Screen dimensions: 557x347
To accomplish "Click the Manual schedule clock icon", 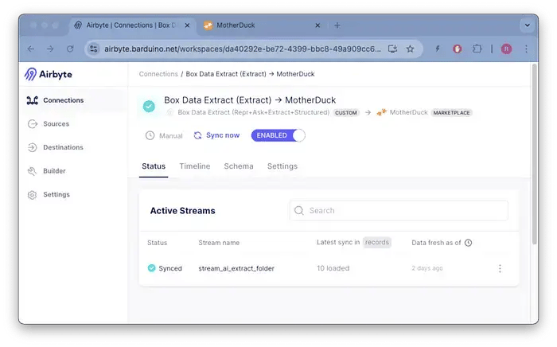I will click(150, 135).
